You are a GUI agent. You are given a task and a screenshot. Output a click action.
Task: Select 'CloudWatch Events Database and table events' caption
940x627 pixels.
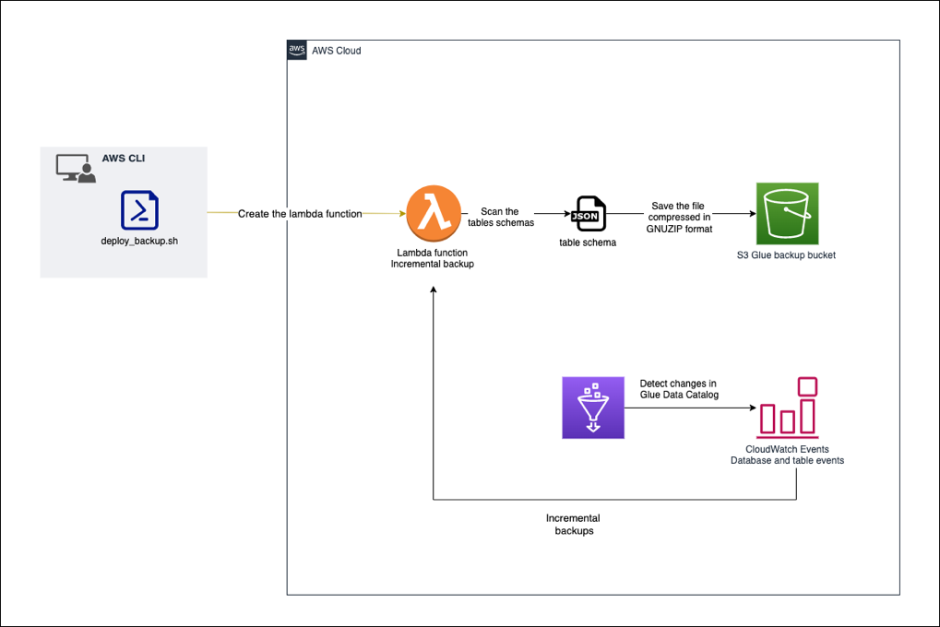[787, 455]
